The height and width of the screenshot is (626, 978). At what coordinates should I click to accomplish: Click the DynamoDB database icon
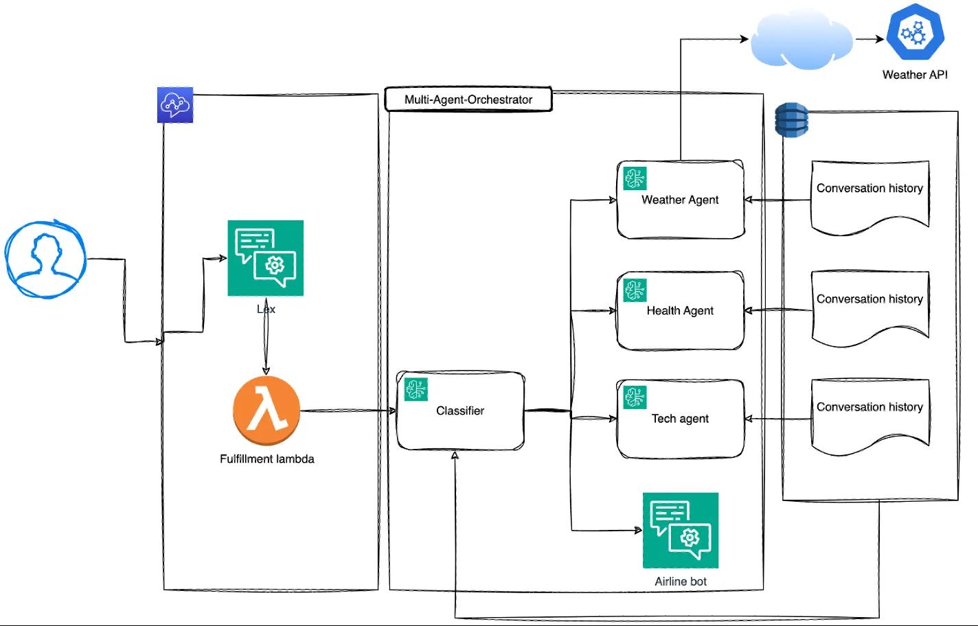(x=791, y=120)
